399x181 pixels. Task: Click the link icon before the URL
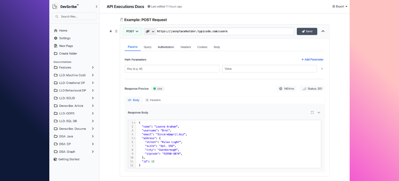(x=148, y=31)
